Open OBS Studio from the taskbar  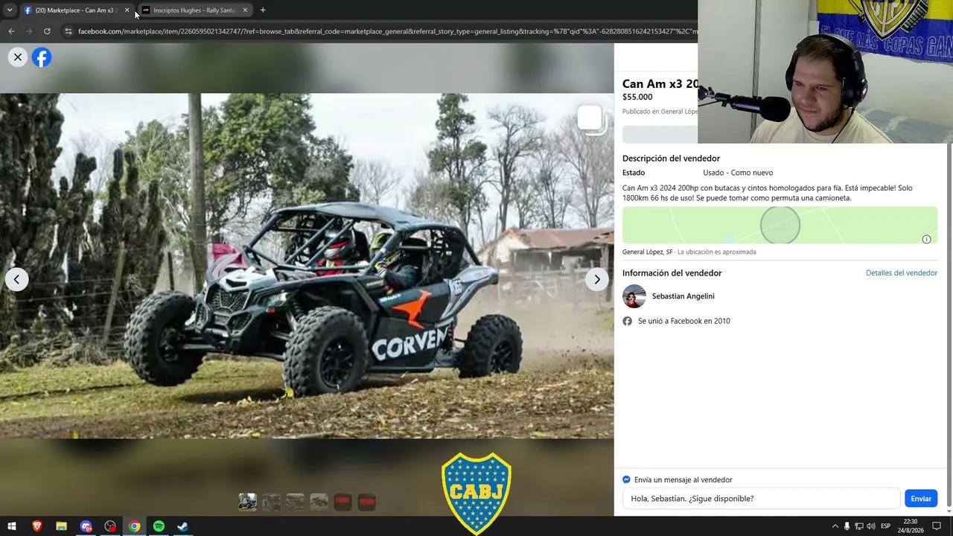click(110, 526)
